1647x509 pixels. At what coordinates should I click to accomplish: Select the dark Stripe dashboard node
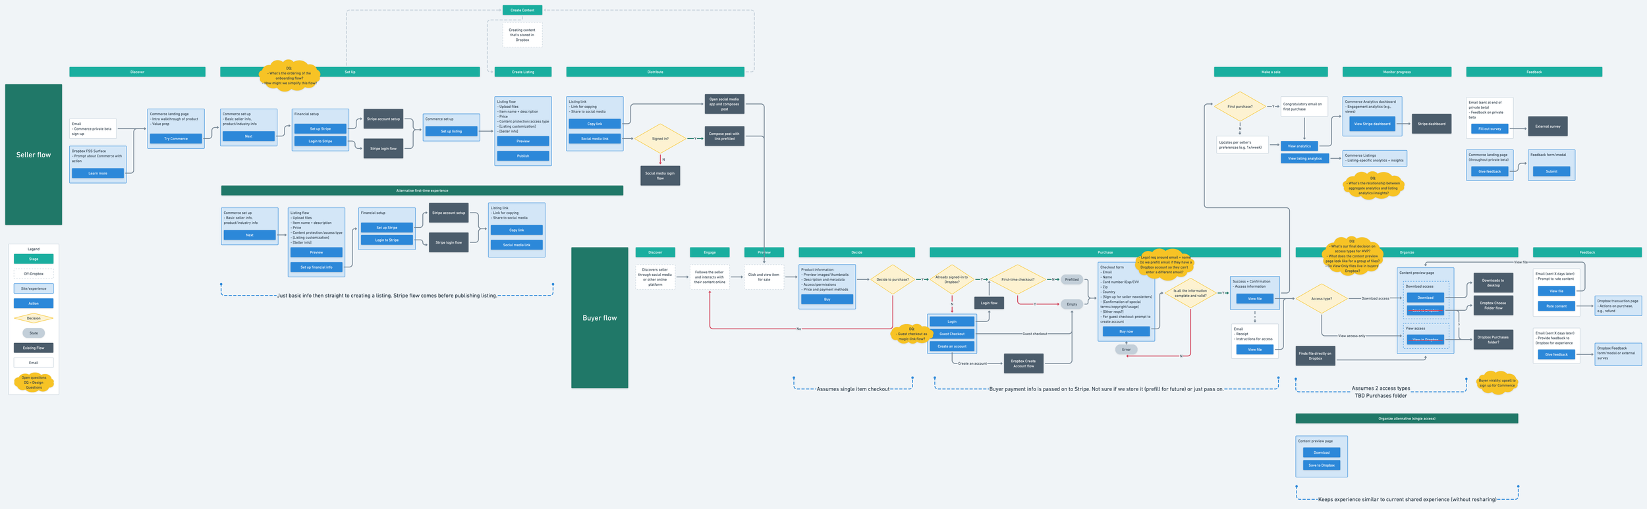pos(1432,124)
